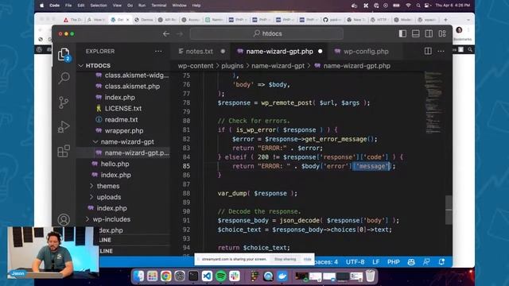Click the UTF-8 encoding in the status bar
509x286 pixels.
[x=355, y=261]
